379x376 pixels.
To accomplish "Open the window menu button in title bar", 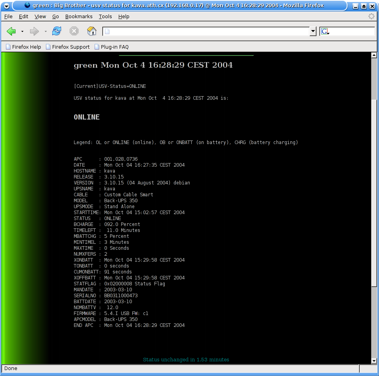I will (6, 6).
